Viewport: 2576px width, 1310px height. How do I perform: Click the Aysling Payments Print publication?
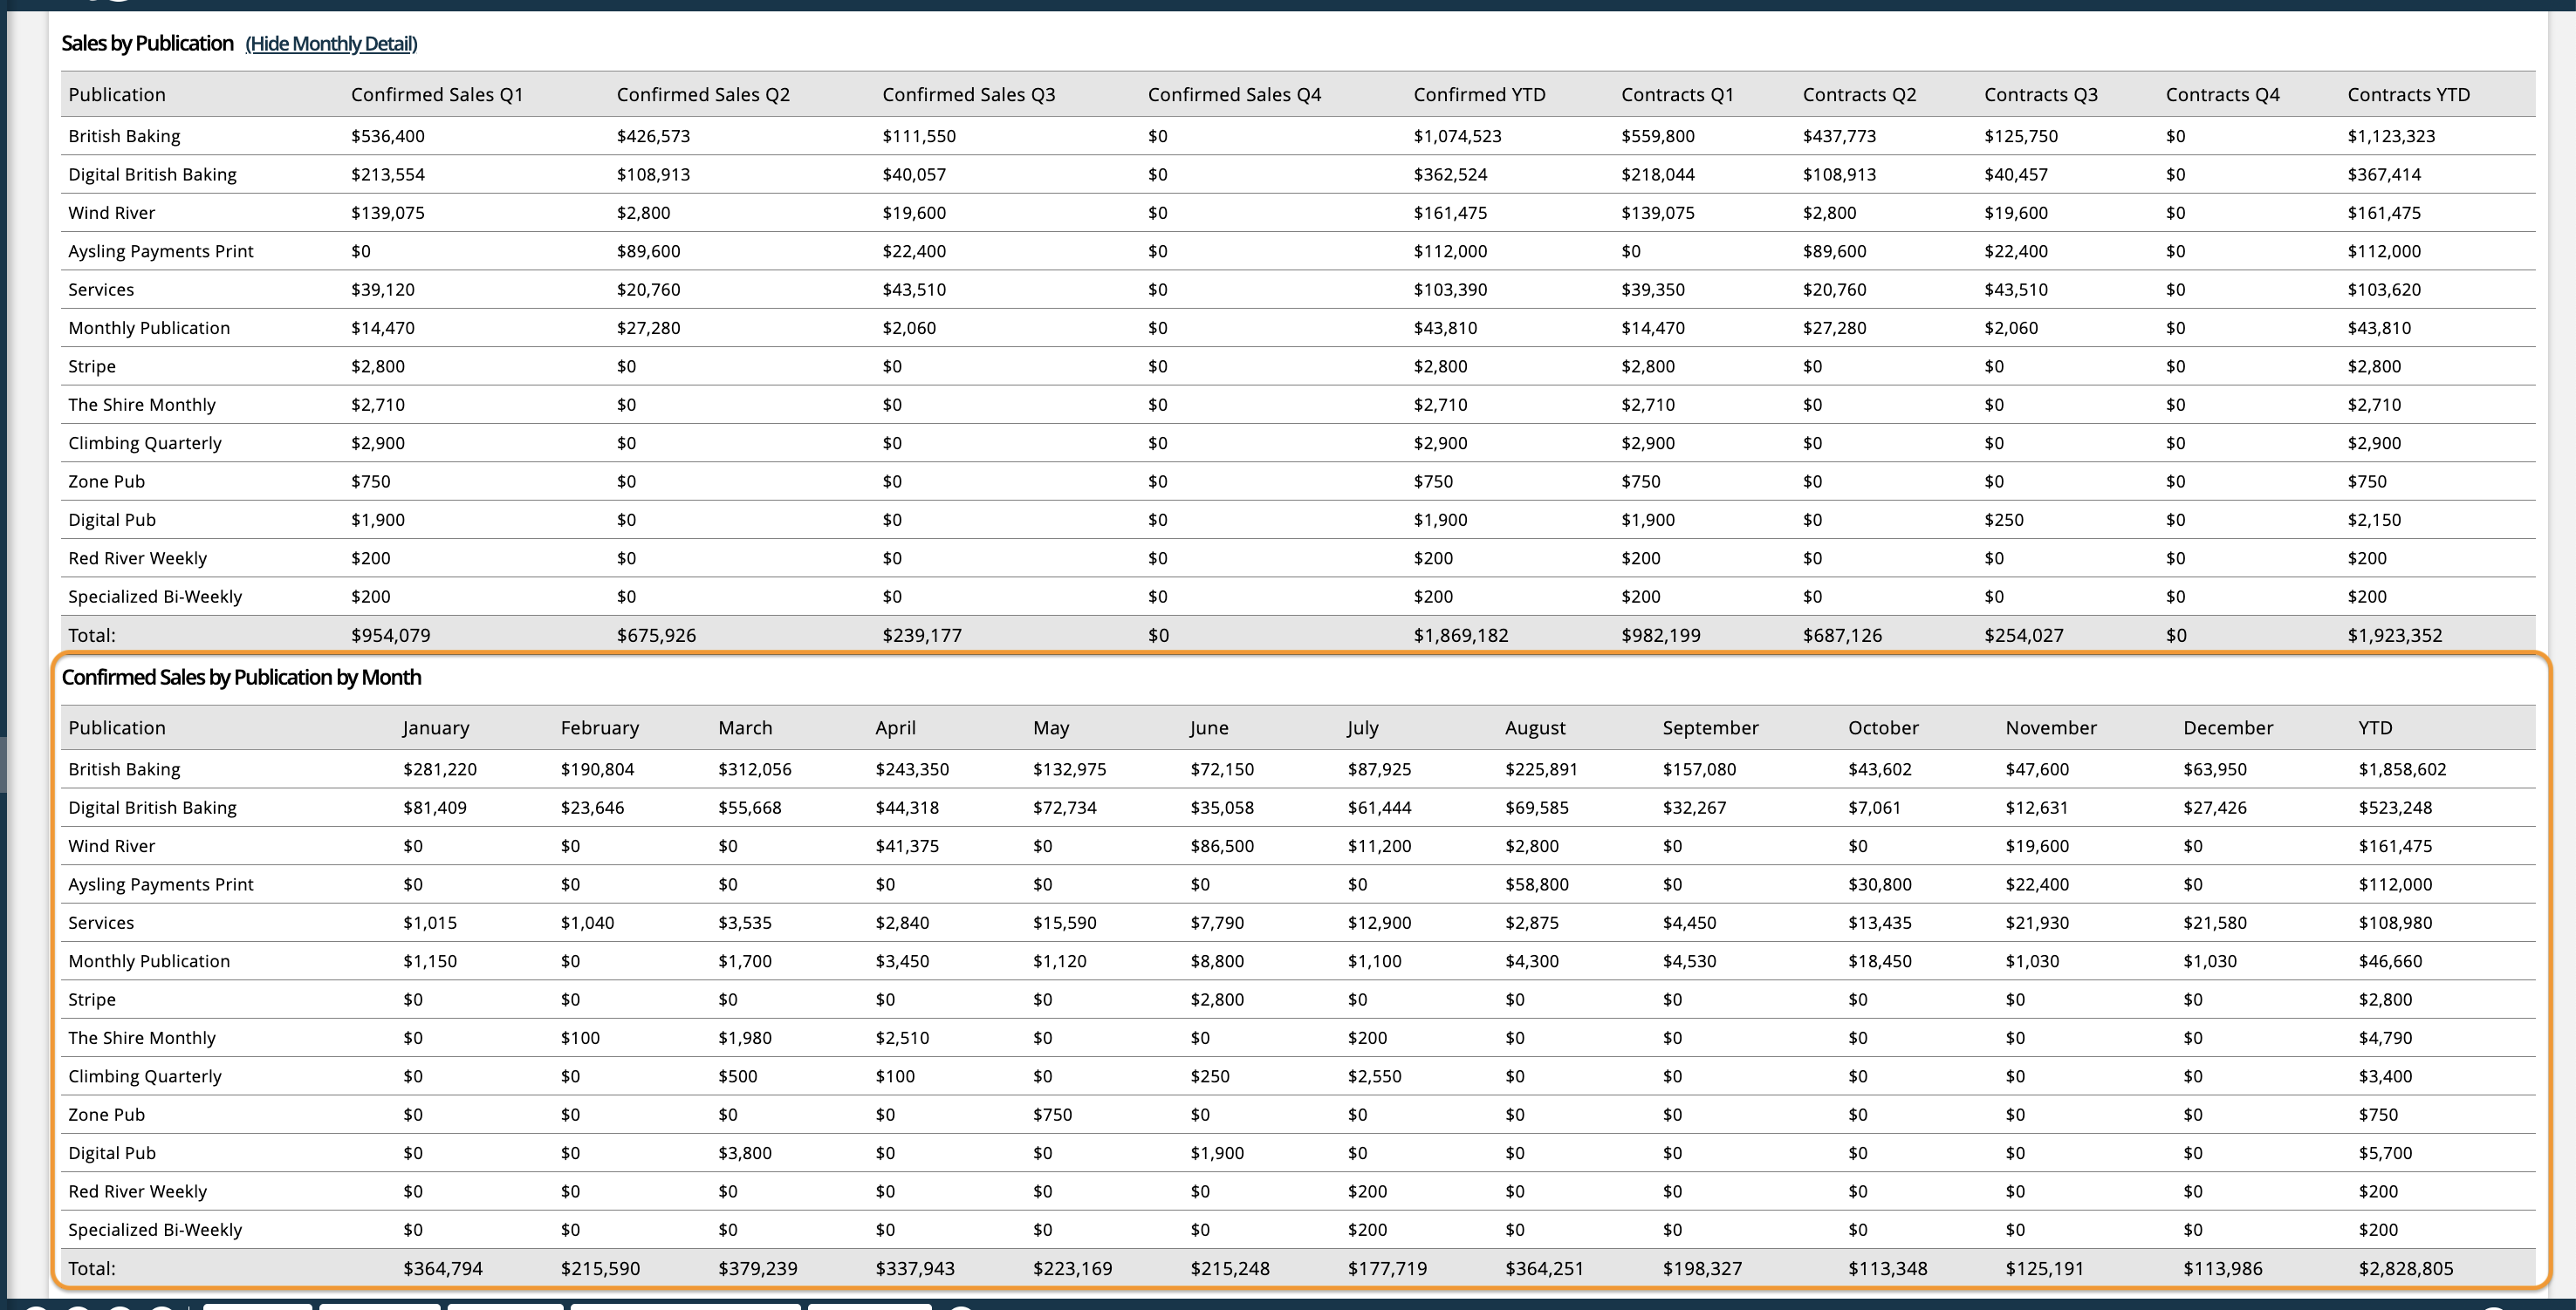(160, 251)
